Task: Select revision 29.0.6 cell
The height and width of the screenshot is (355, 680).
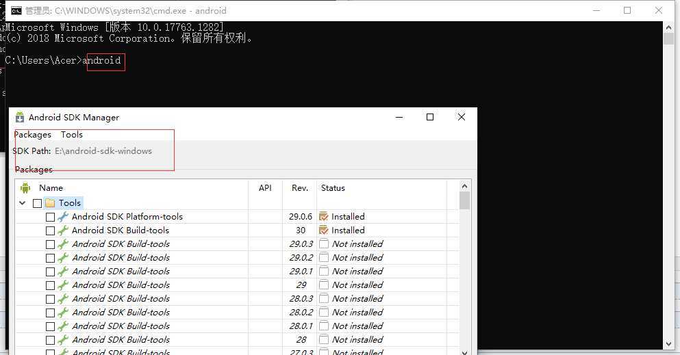Action: [x=300, y=216]
